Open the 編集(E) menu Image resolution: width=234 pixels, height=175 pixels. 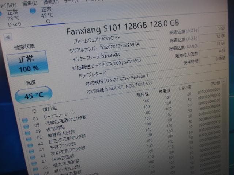click(30, 3)
